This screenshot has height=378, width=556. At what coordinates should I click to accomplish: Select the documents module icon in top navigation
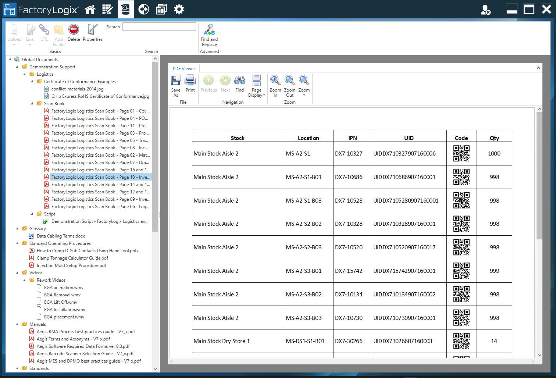pyautogui.click(x=126, y=9)
